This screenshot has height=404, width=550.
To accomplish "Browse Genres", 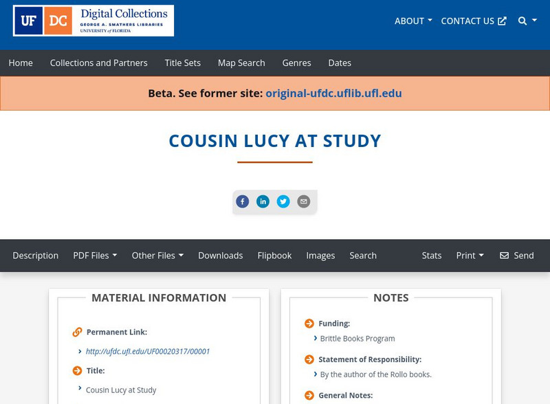I will pyautogui.click(x=297, y=63).
